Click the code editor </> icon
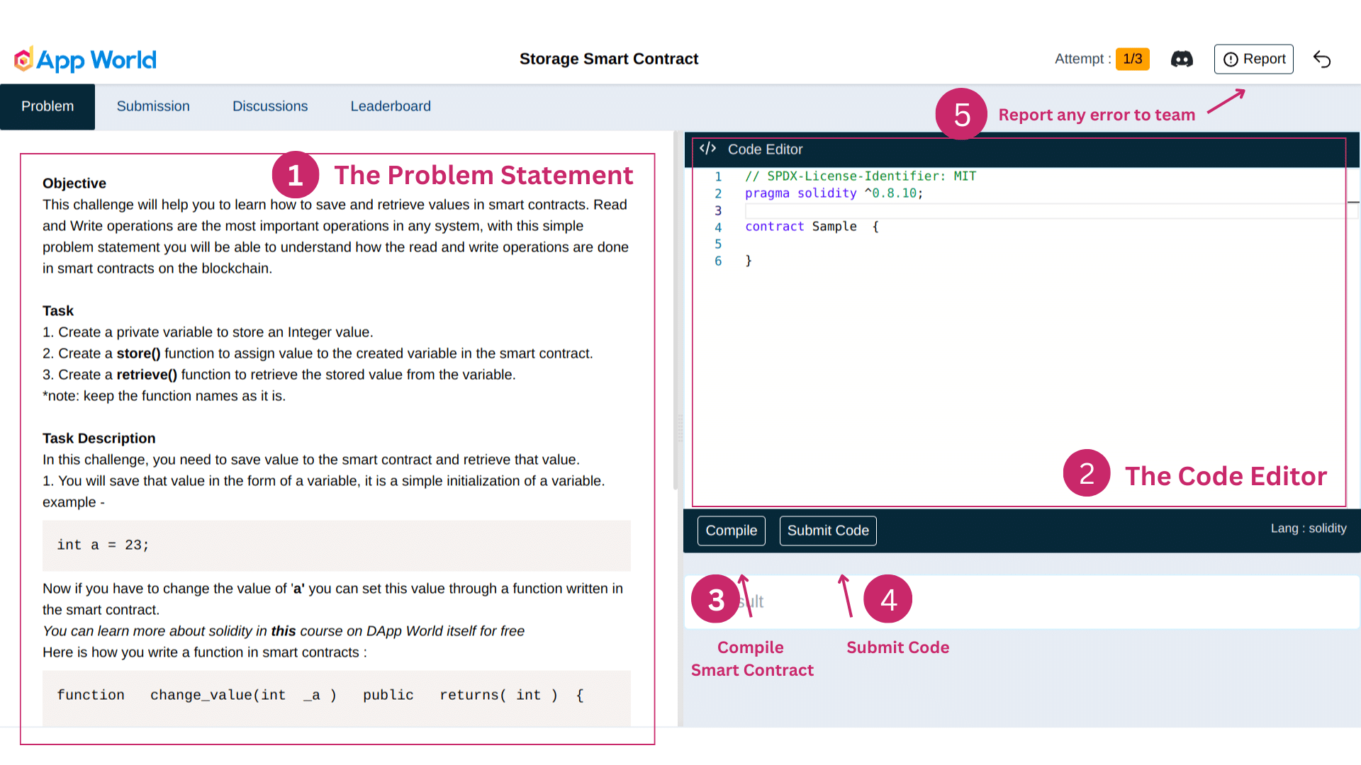The width and height of the screenshot is (1361, 765). tap(707, 149)
